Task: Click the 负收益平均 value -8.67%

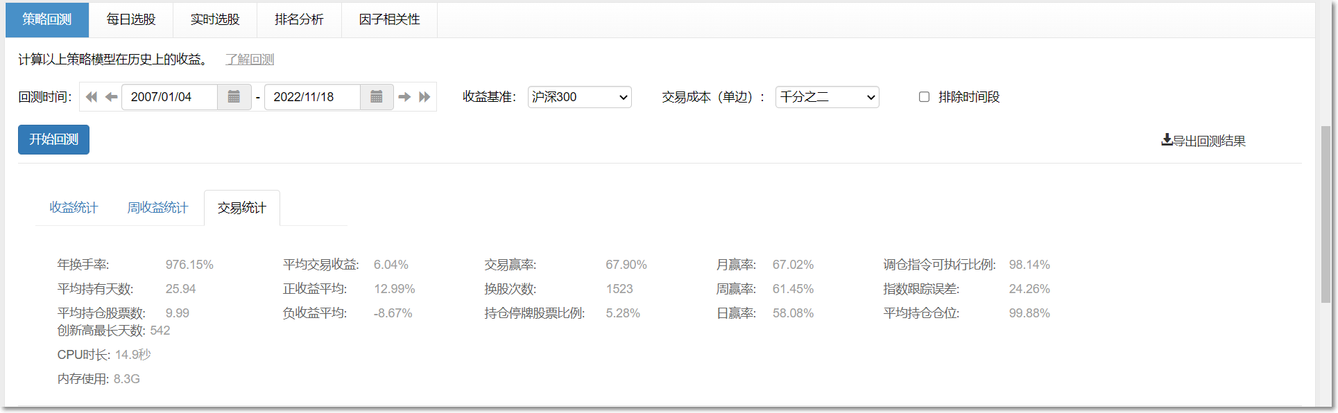Action: [393, 313]
